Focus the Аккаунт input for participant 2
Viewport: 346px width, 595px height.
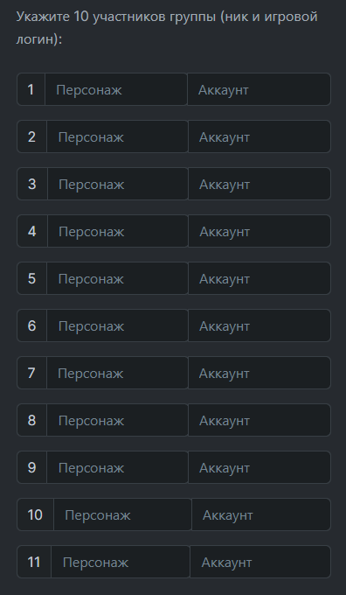(259, 136)
